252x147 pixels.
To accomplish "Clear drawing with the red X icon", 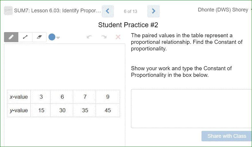I will [x=118, y=37].
